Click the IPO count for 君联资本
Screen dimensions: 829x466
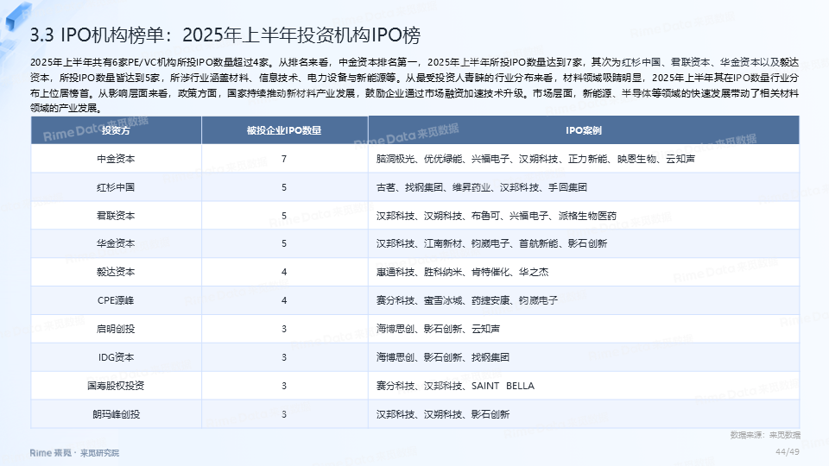tap(284, 216)
